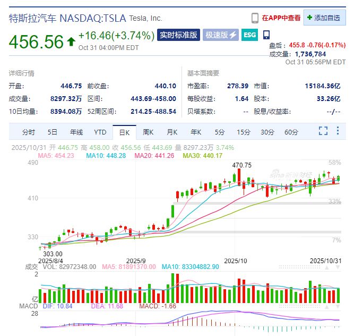Select the 周K weekly chart tab
354x336 pixels.
tap(148, 132)
